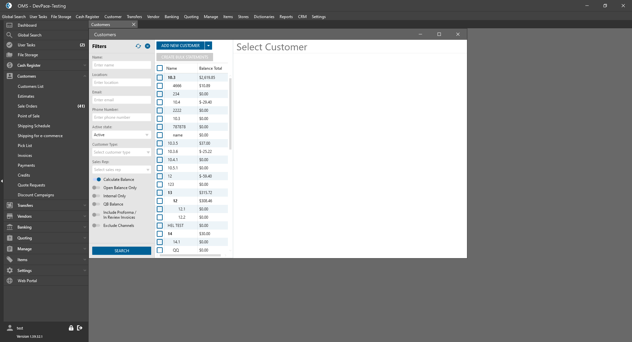632x342 pixels.
Task: Open the Dictionaries menu
Action: [264, 17]
